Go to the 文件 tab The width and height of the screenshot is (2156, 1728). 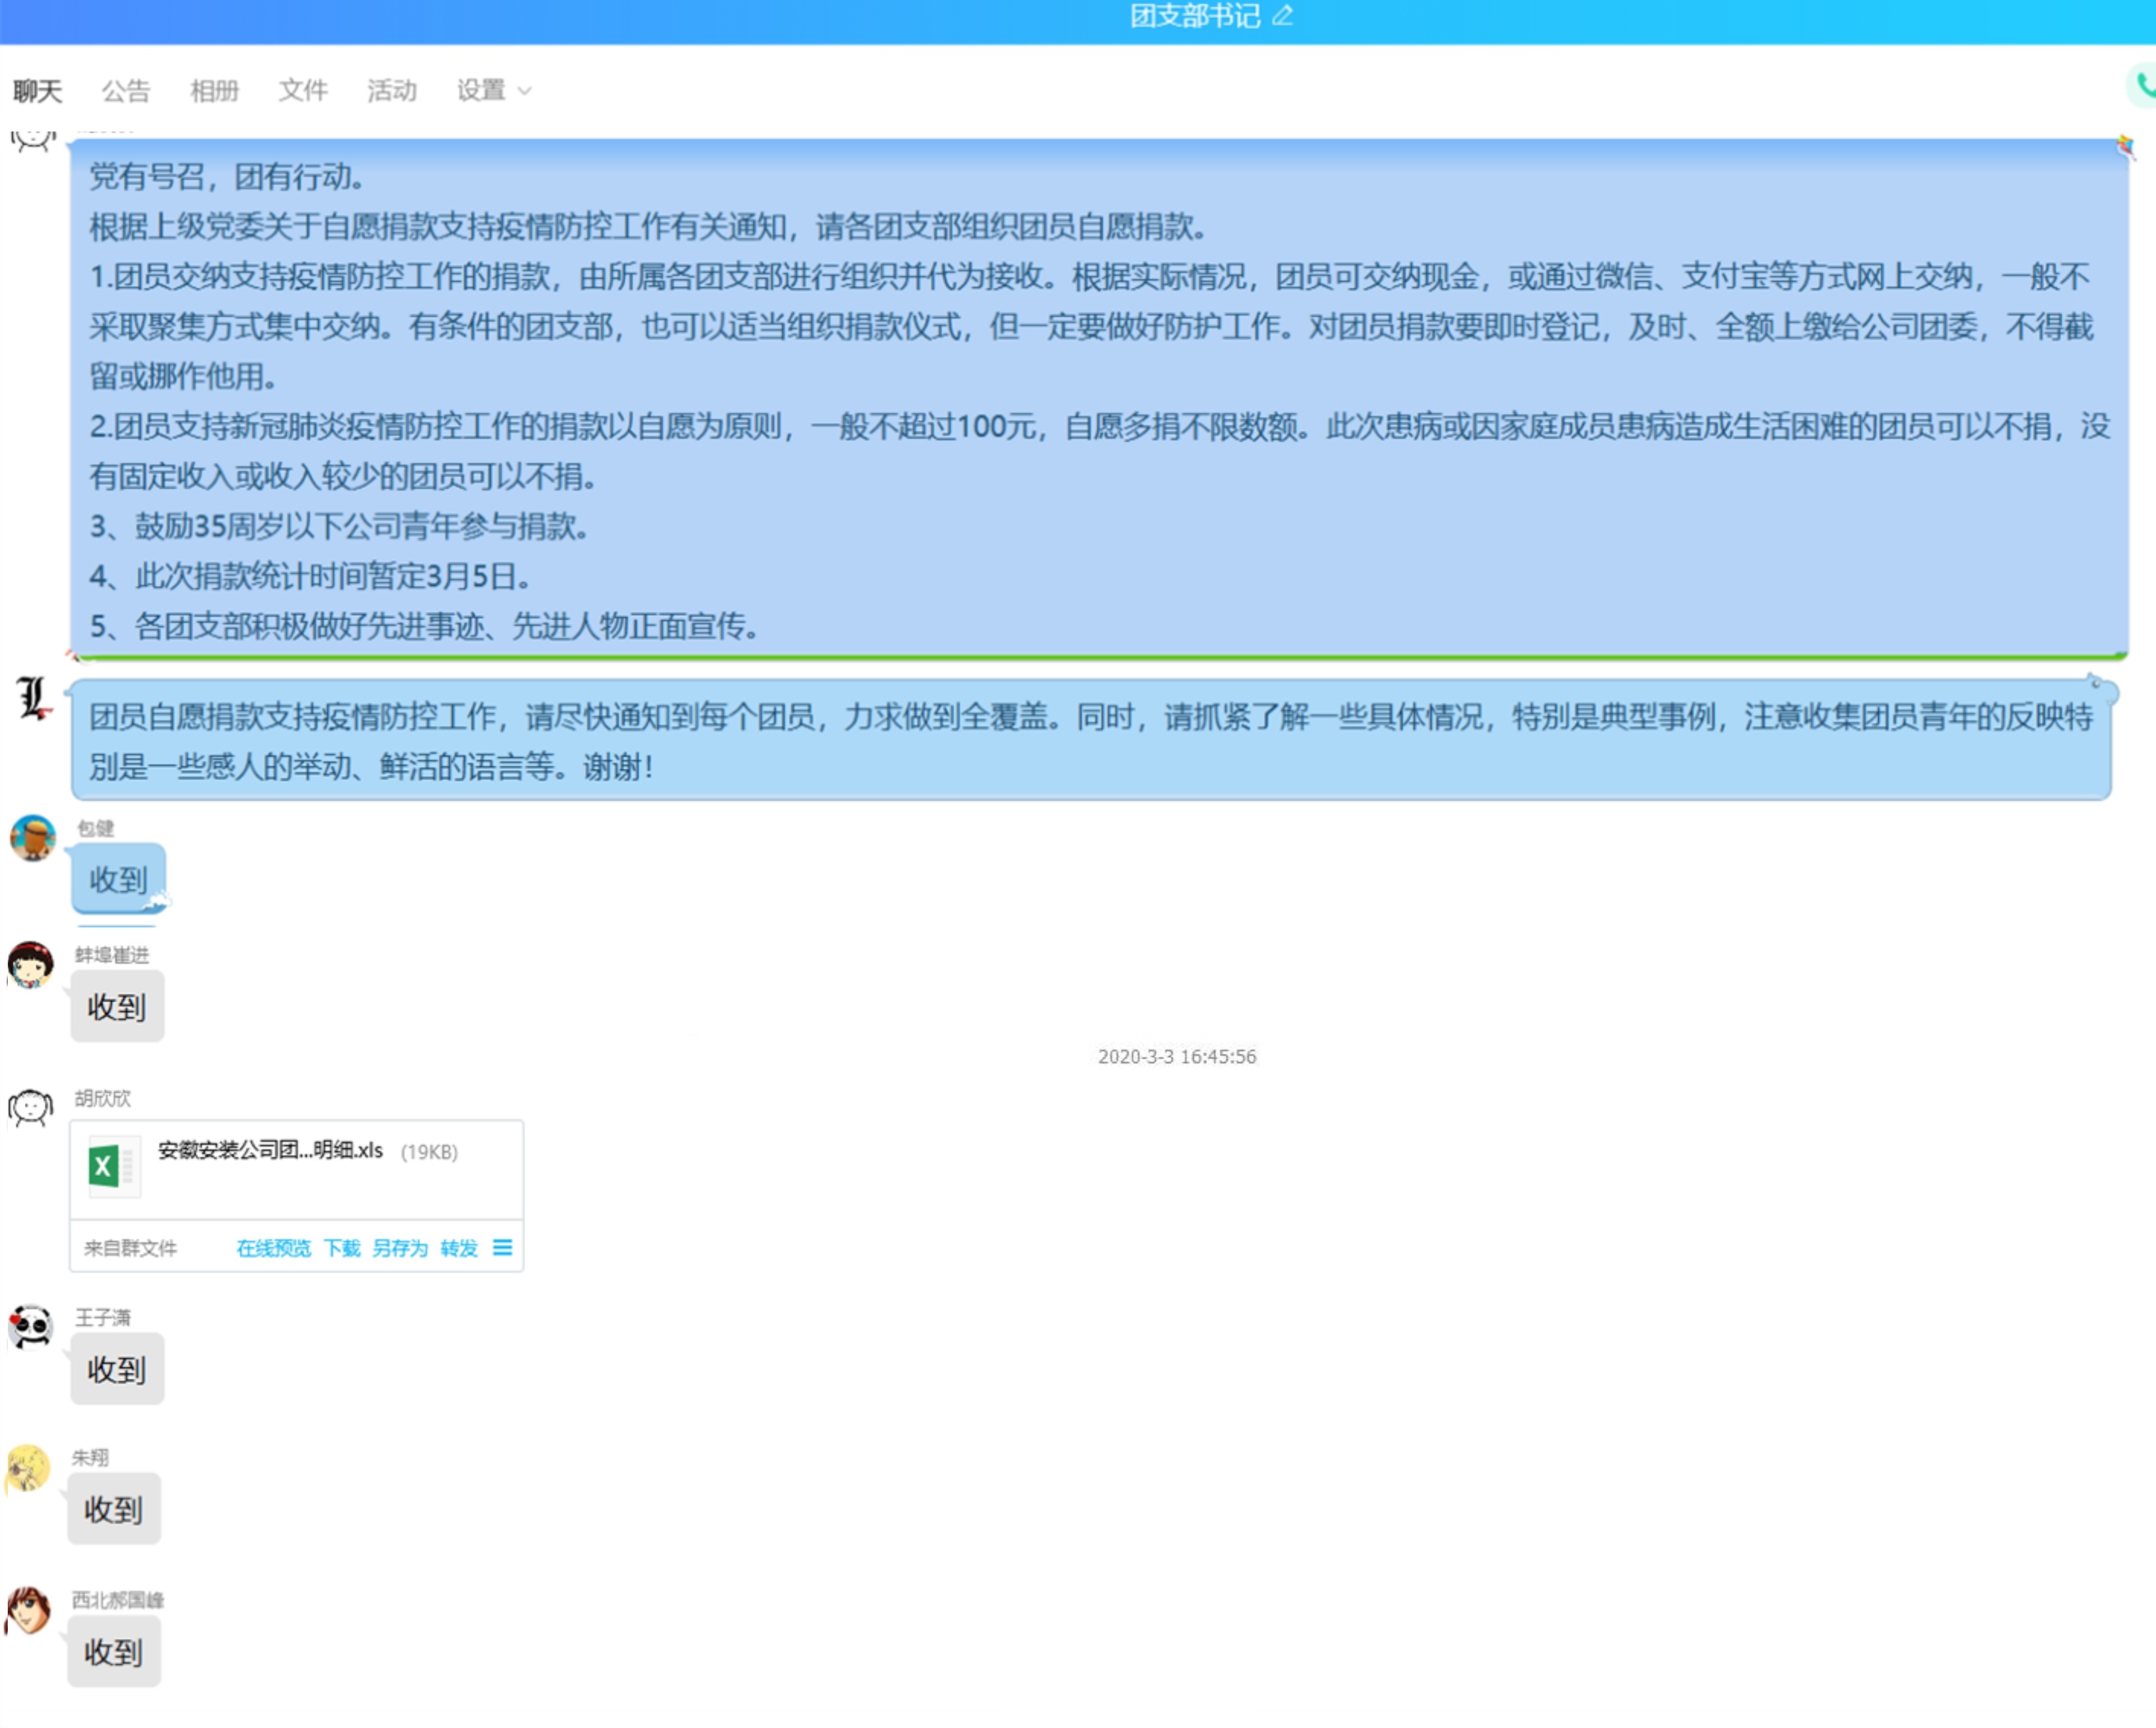click(303, 91)
